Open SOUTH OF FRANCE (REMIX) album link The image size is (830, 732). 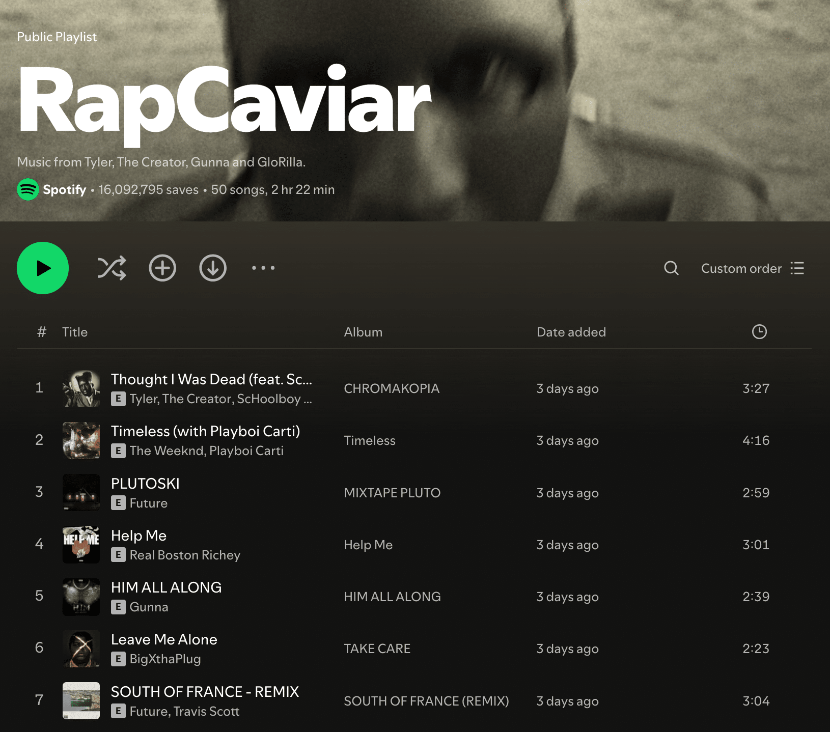426,701
